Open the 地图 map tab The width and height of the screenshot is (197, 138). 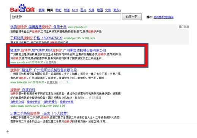pos(100,10)
